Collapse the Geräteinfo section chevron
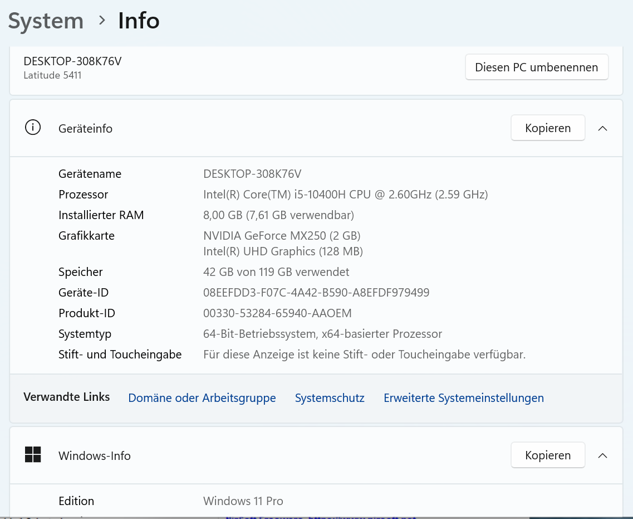 602,128
